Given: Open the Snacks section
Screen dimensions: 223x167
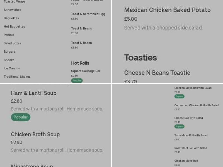Looking at the screenshot, I should coord(9,60).
